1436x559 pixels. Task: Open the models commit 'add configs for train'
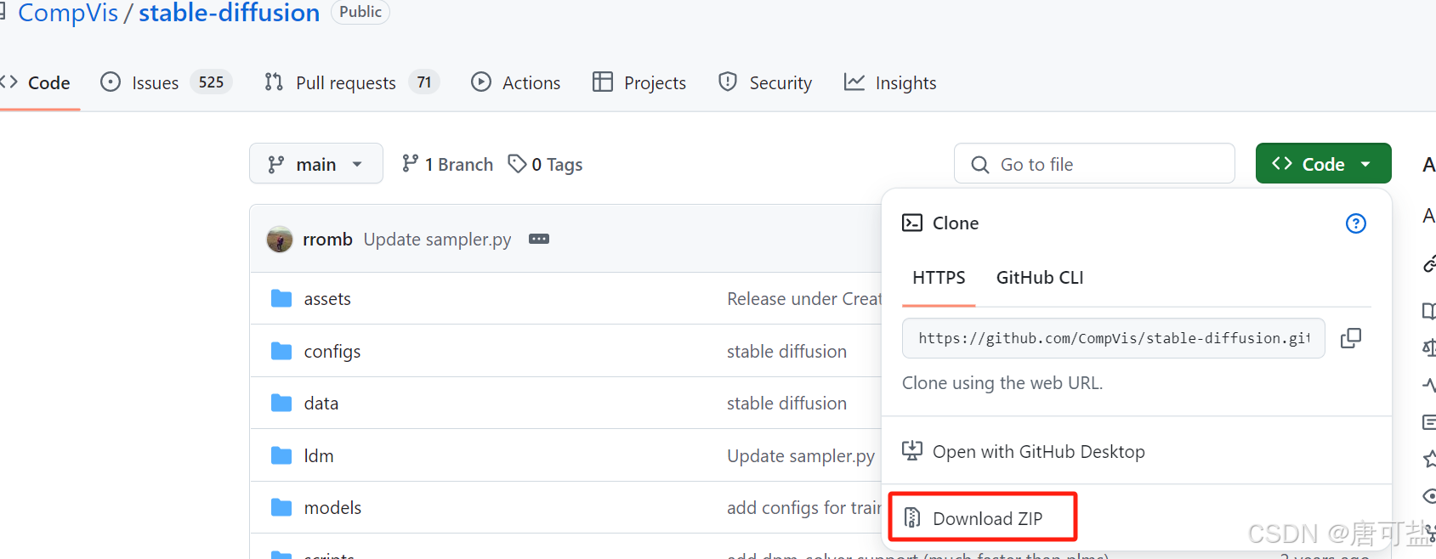(x=804, y=508)
